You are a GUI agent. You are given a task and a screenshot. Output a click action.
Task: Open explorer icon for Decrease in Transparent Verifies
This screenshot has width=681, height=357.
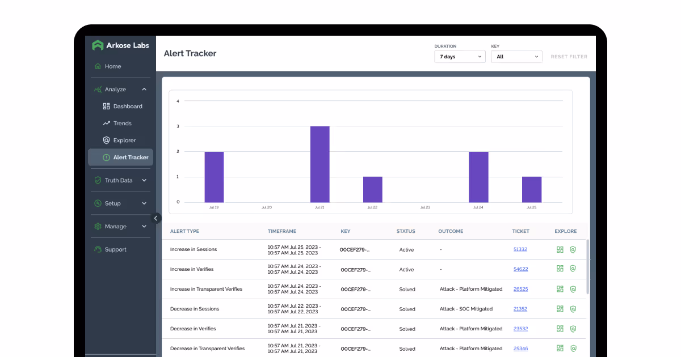(573, 348)
